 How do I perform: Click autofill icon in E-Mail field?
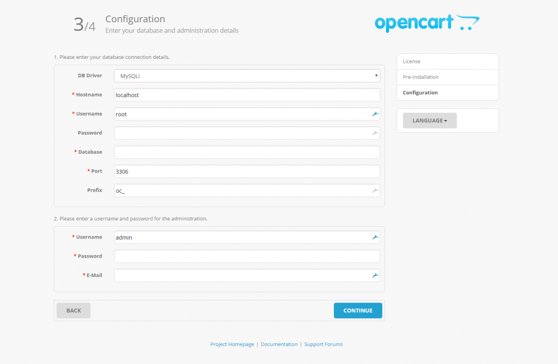(375, 276)
